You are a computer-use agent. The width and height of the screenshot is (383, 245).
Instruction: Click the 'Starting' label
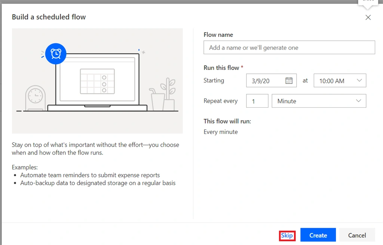pos(214,80)
